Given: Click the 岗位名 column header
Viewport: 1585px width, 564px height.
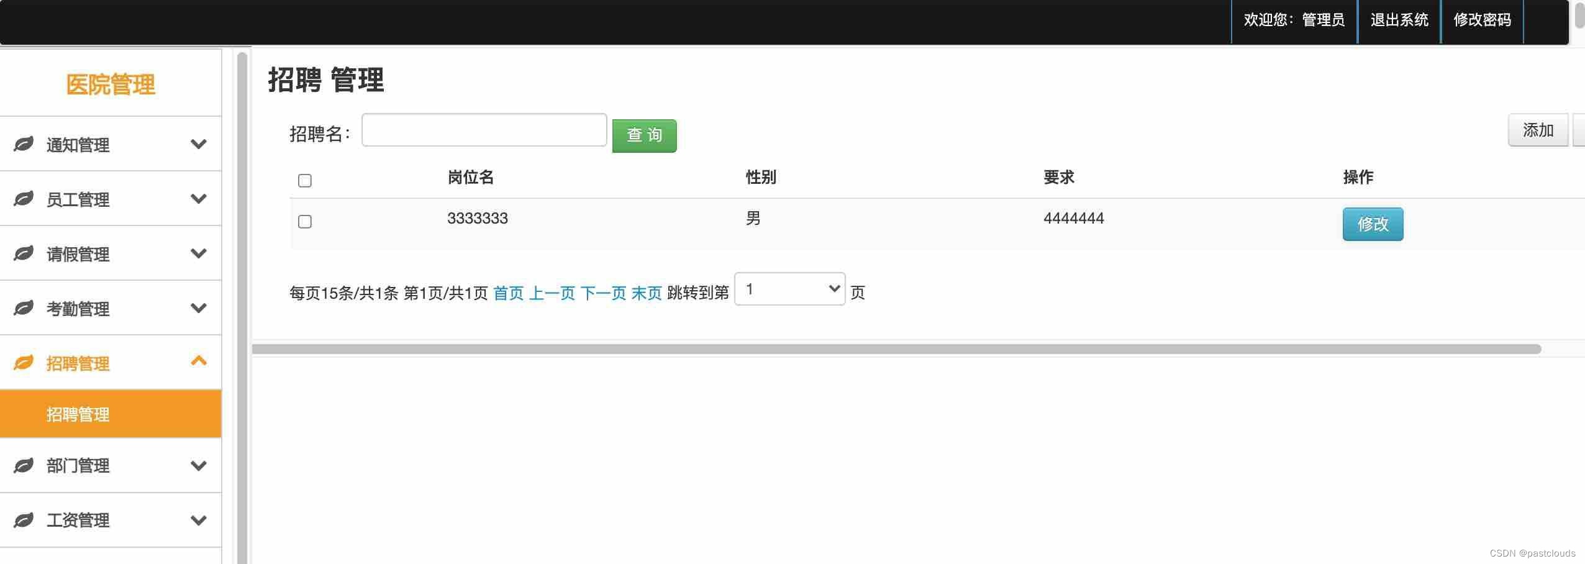Looking at the screenshot, I should coord(471,178).
